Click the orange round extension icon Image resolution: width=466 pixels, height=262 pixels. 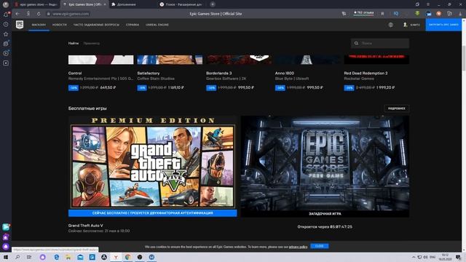point(438,14)
